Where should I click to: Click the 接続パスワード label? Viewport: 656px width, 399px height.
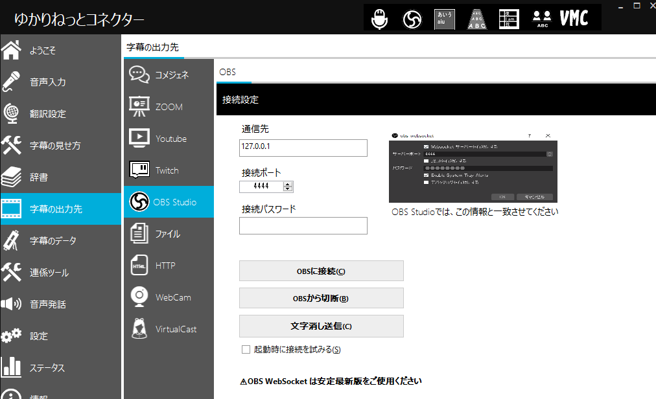[268, 209]
